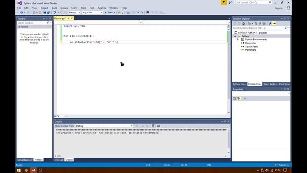Viewport: 307px width, 173px height.
Task: Click the Save icon in the toolbar
Action: [x=45, y=12]
